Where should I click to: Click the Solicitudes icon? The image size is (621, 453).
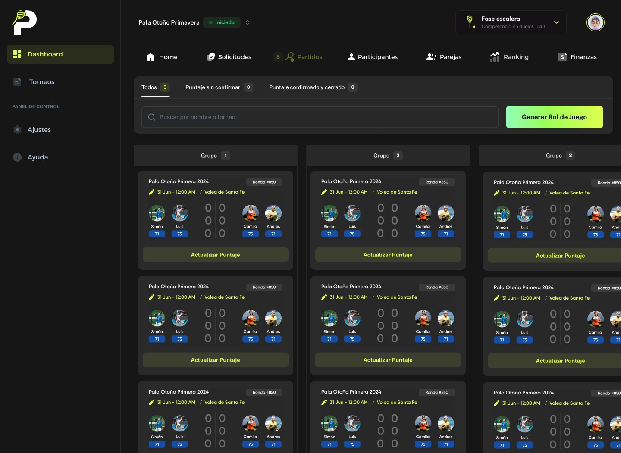(x=211, y=57)
